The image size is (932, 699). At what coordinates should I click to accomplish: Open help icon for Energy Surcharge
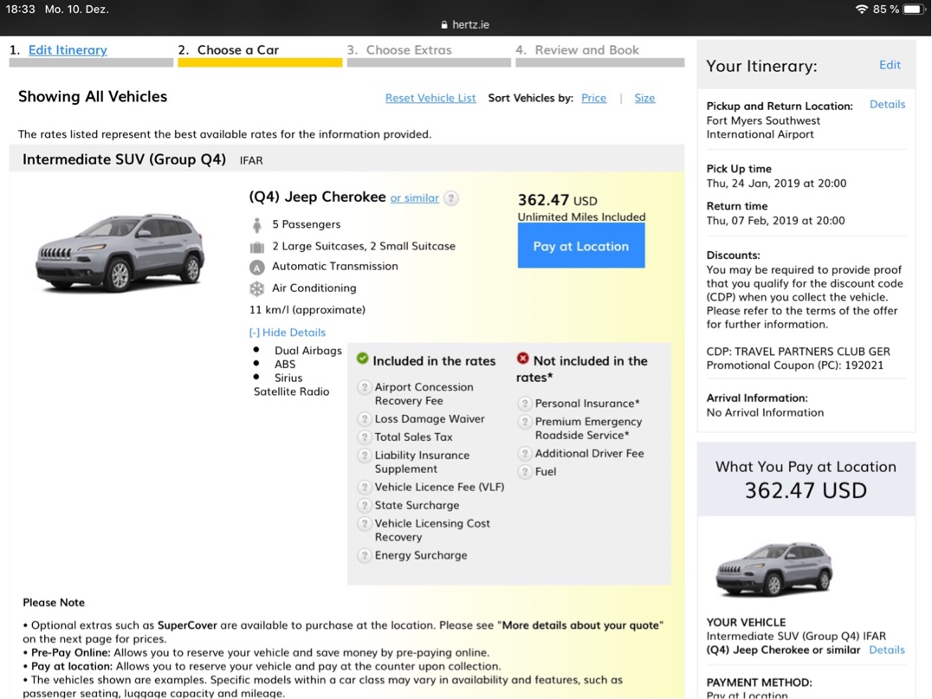tap(365, 556)
